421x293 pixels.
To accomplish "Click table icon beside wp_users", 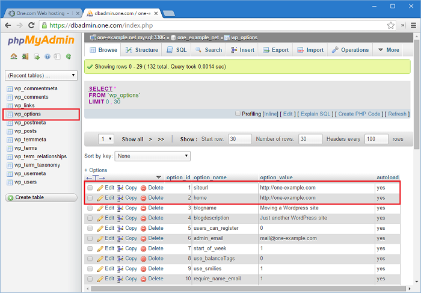I will coord(10,182).
